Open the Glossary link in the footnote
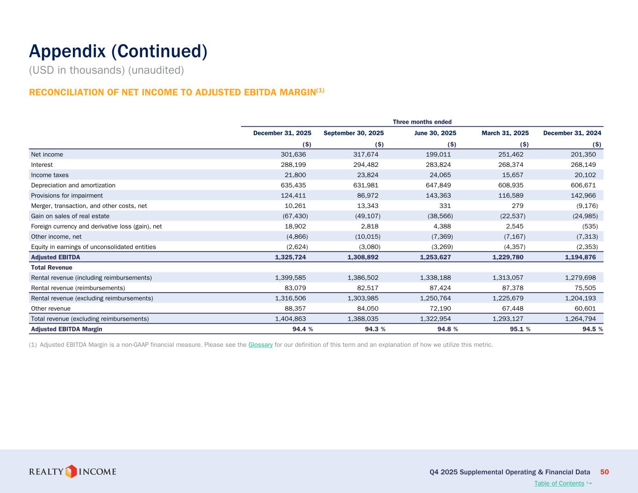 coord(260,345)
